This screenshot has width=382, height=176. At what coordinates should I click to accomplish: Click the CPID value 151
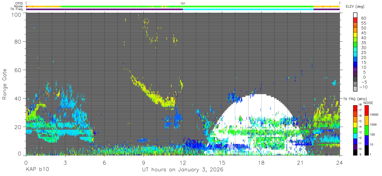click(183, 3)
